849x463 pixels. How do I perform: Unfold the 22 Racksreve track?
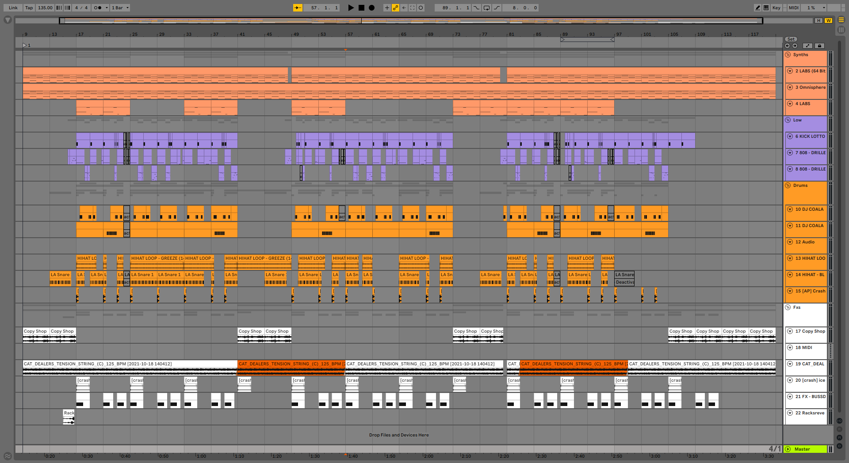click(x=790, y=413)
